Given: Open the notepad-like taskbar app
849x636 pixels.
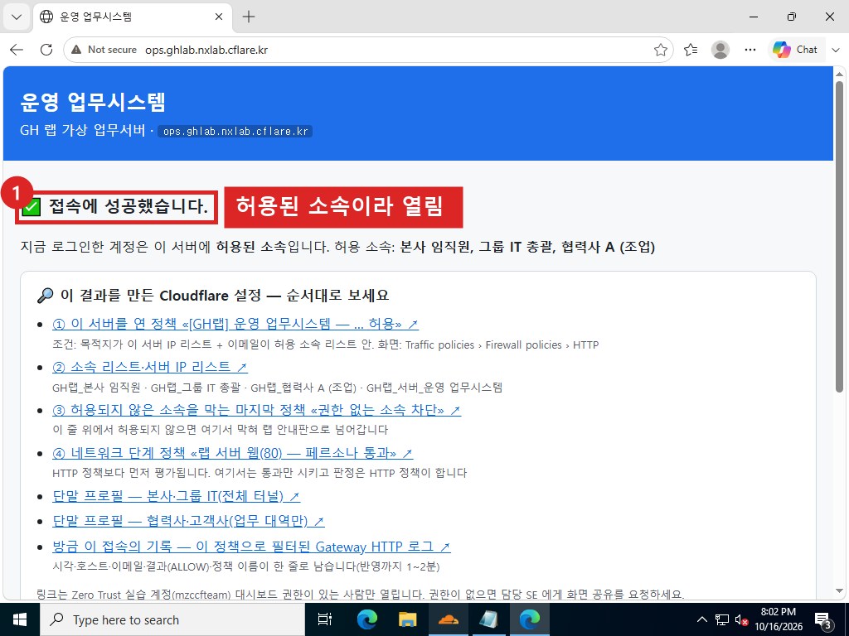Looking at the screenshot, I should (488, 619).
